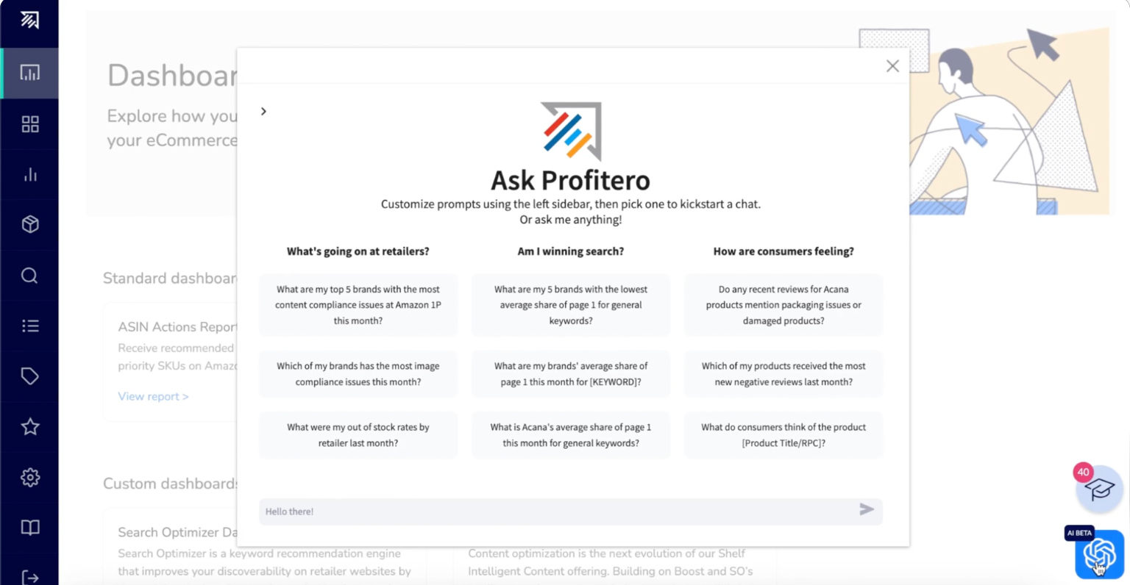Open the AI BETA chat assistant icon
1130x585 pixels.
1099,554
